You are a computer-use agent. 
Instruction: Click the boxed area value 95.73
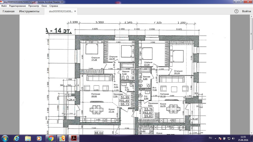[125, 104]
